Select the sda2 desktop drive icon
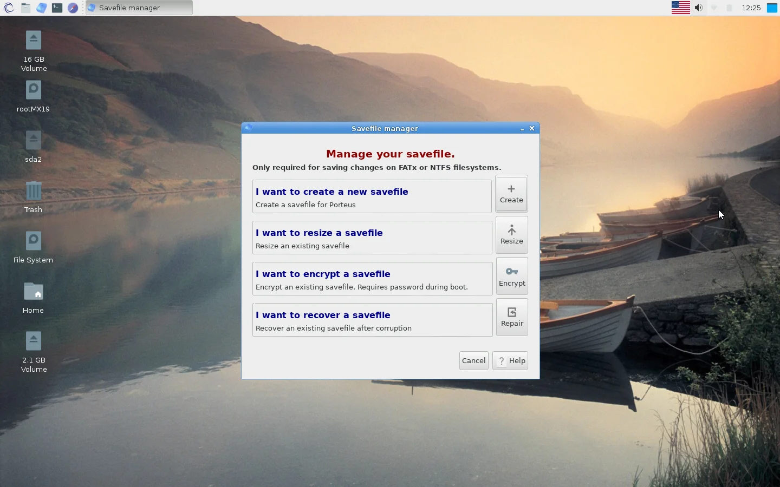The image size is (780, 487). (x=33, y=147)
